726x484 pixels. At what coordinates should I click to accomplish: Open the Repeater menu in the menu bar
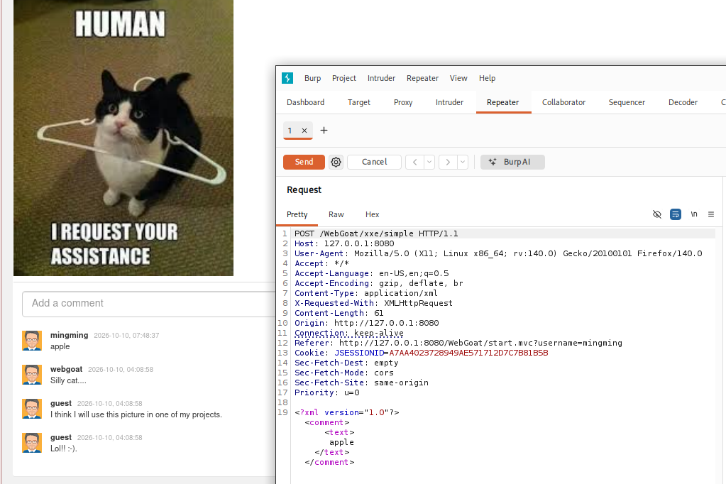[x=423, y=78]
